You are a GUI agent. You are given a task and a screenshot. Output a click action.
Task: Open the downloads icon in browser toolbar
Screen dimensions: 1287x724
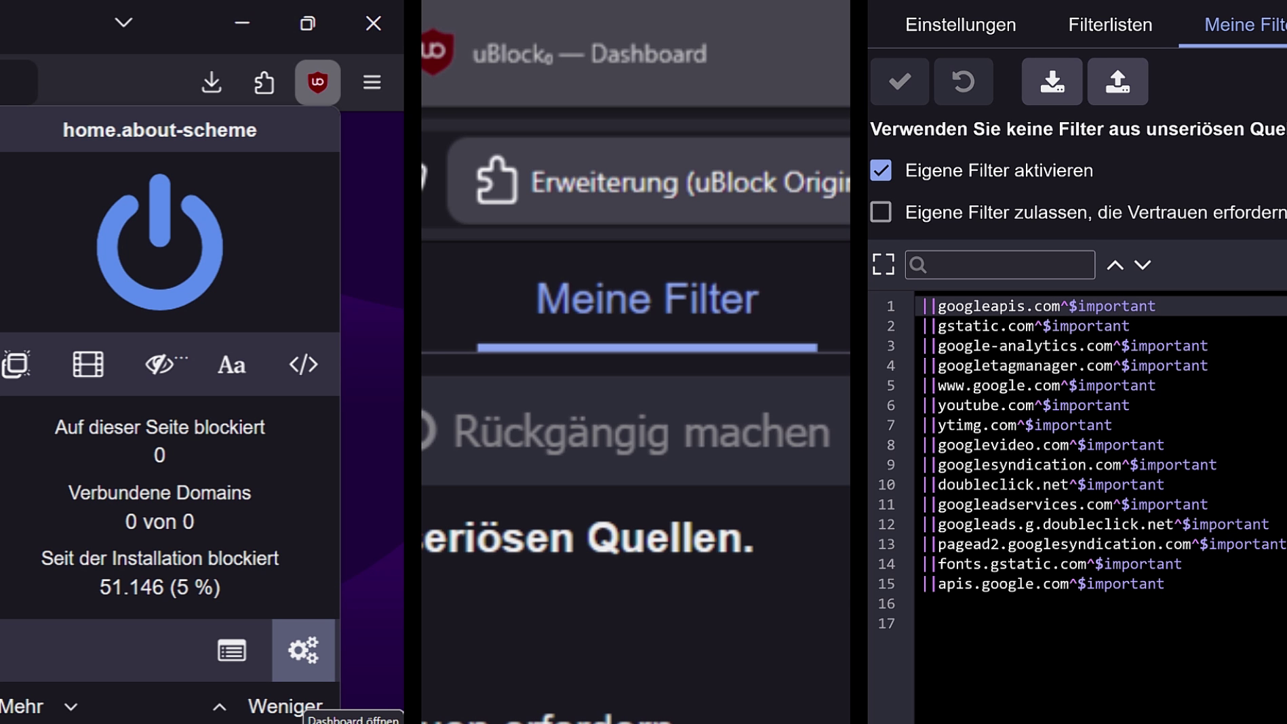click(x=212, y=82)
